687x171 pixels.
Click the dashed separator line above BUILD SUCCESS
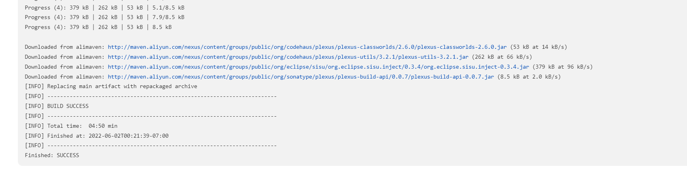click(x=161, y=96)
